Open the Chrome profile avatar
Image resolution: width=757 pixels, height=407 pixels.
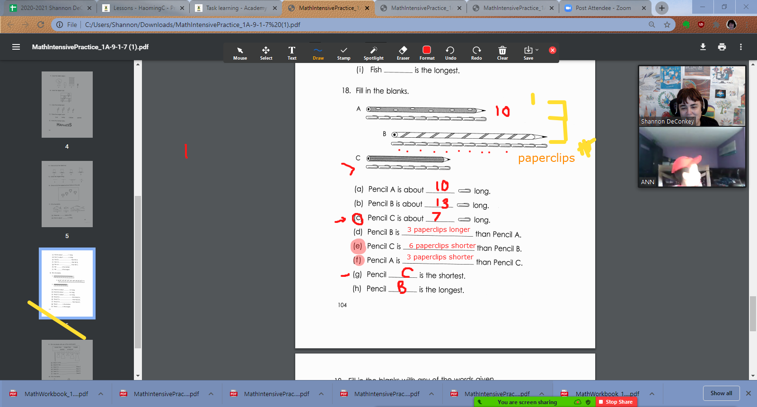(x=731, y=25)
